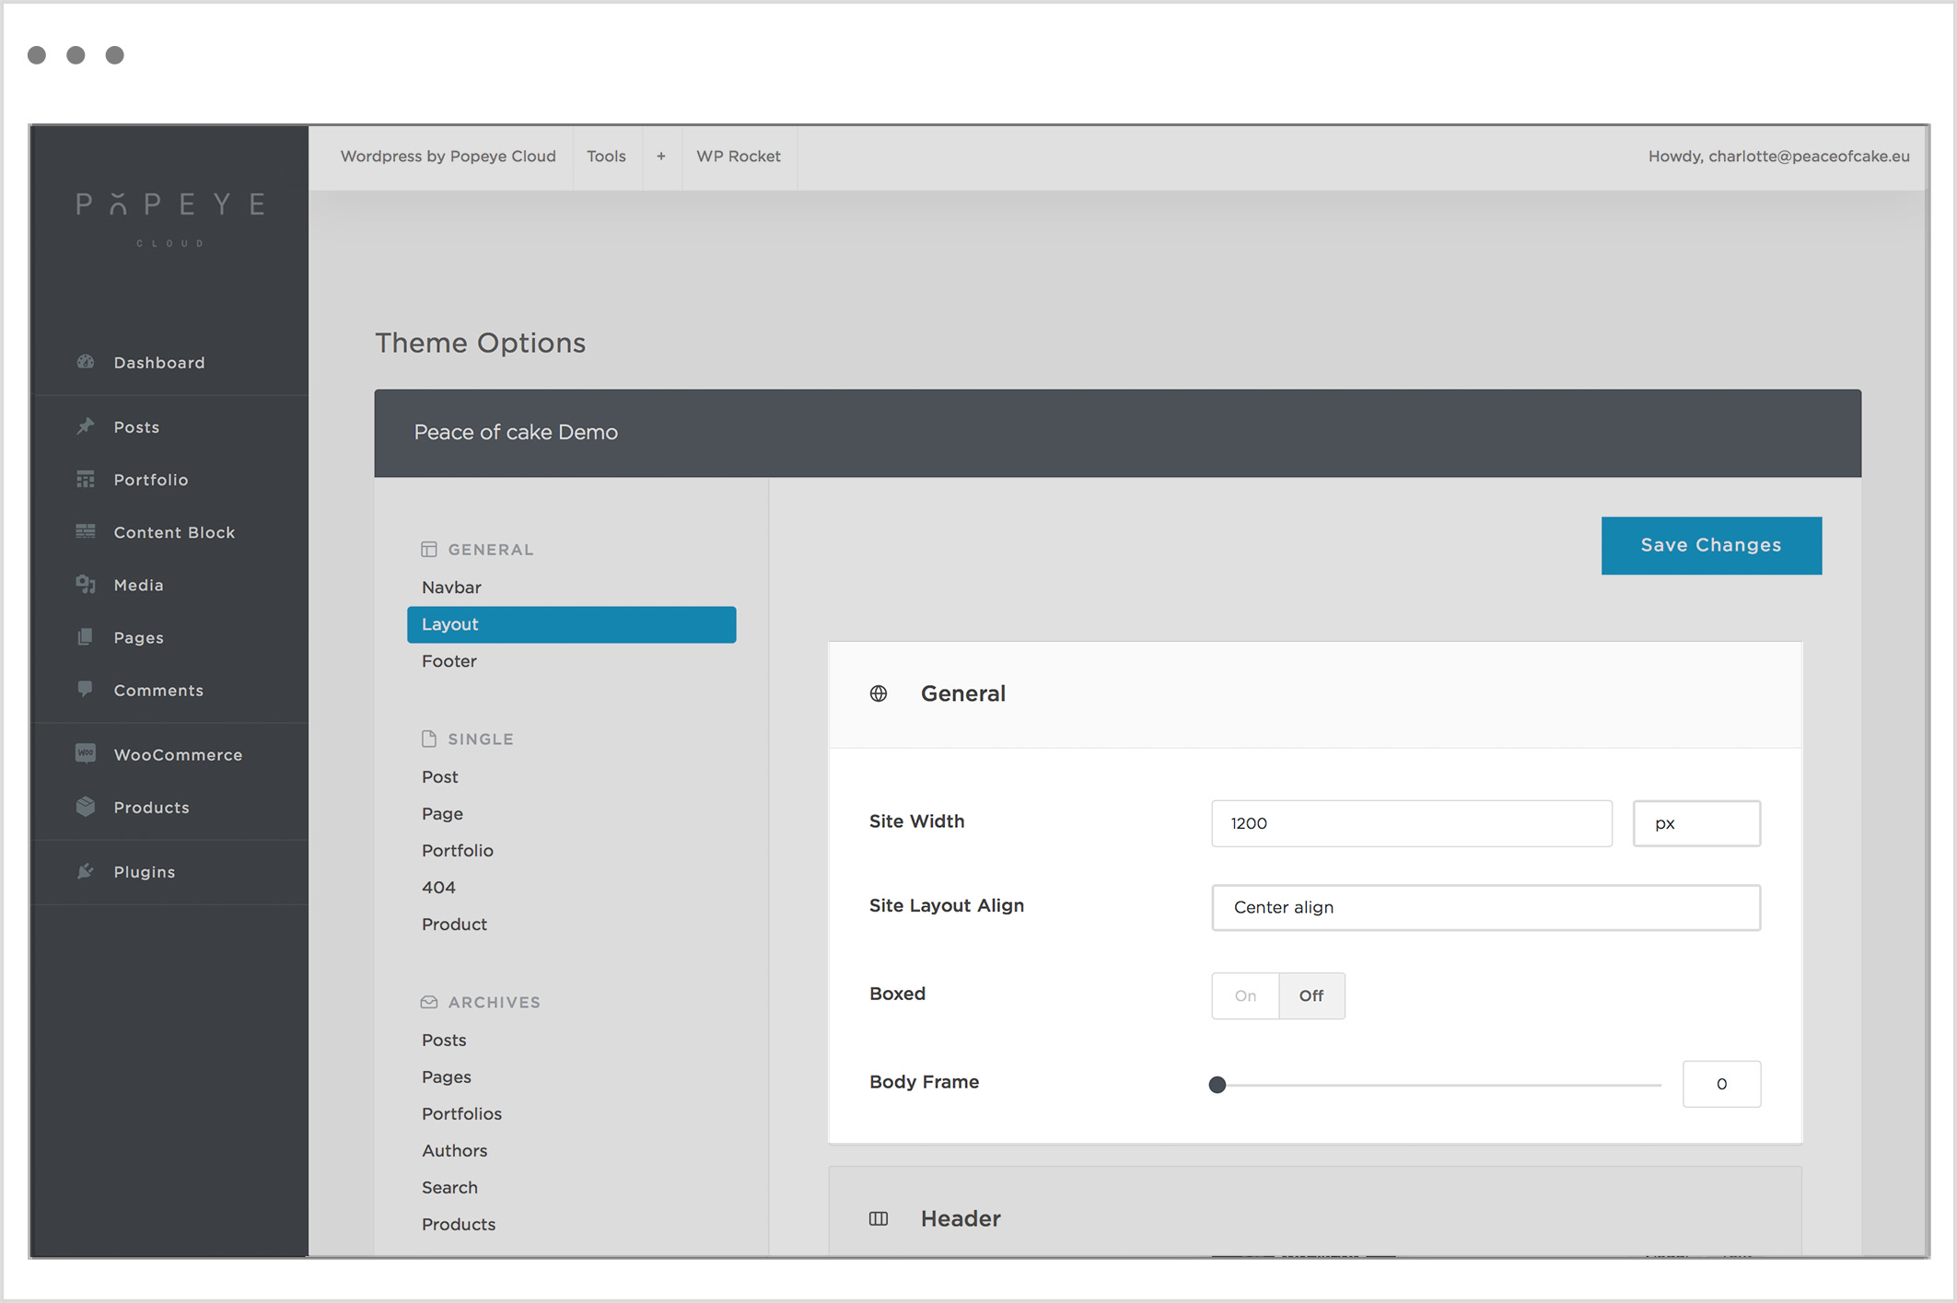Click the GENERAL section layout icon

(x=429, y=550)
